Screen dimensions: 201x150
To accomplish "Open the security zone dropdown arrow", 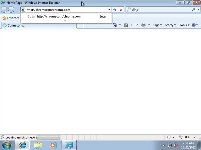I will click(173, 137).
